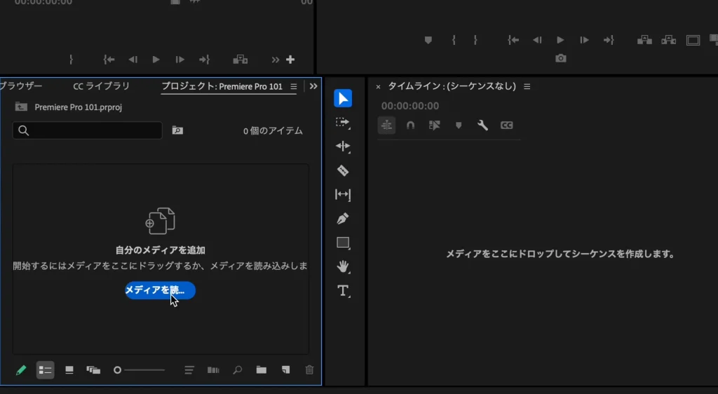This screenshot has height=394, width=718.
Task: Open find bin from query icon
Action: 177,130
